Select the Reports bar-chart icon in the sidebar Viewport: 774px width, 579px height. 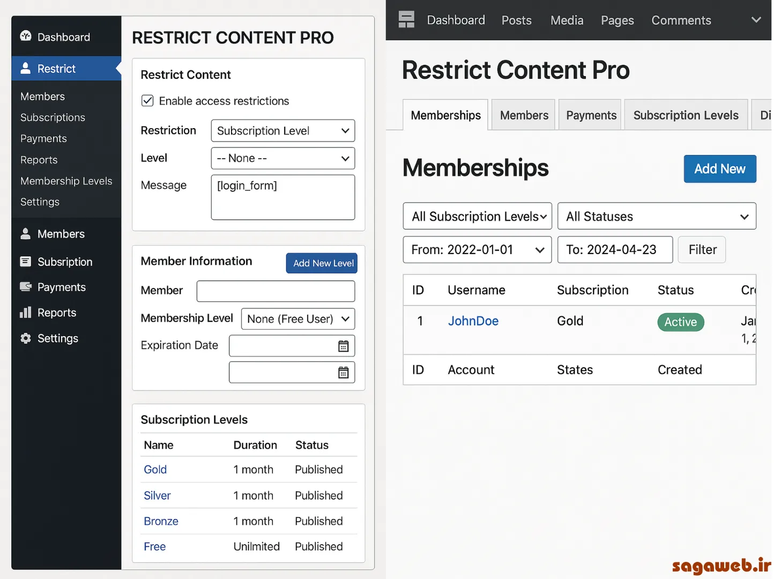click(25, 313)
